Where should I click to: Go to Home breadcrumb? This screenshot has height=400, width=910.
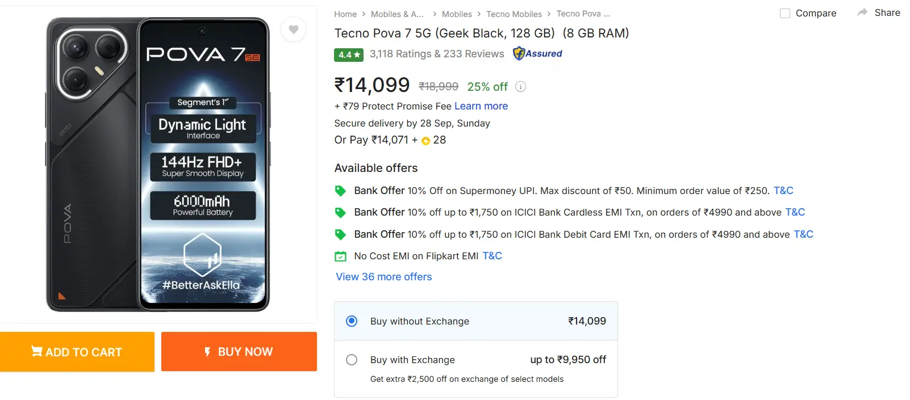click(x=345, y=14)
